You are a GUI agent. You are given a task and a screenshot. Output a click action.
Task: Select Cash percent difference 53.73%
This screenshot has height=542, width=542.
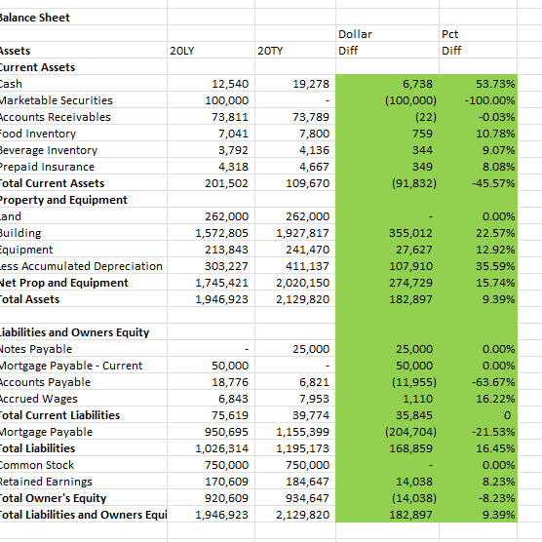(478, 84)
